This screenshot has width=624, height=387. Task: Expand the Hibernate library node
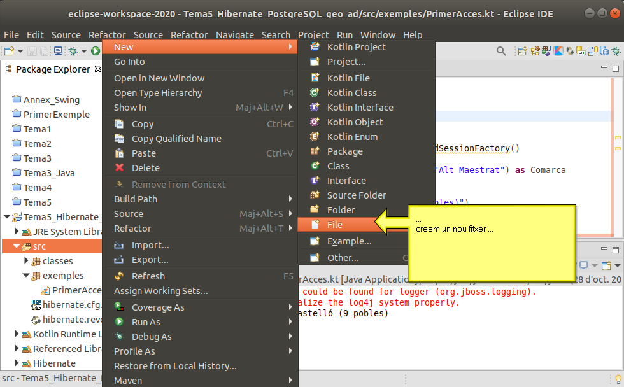17,363
